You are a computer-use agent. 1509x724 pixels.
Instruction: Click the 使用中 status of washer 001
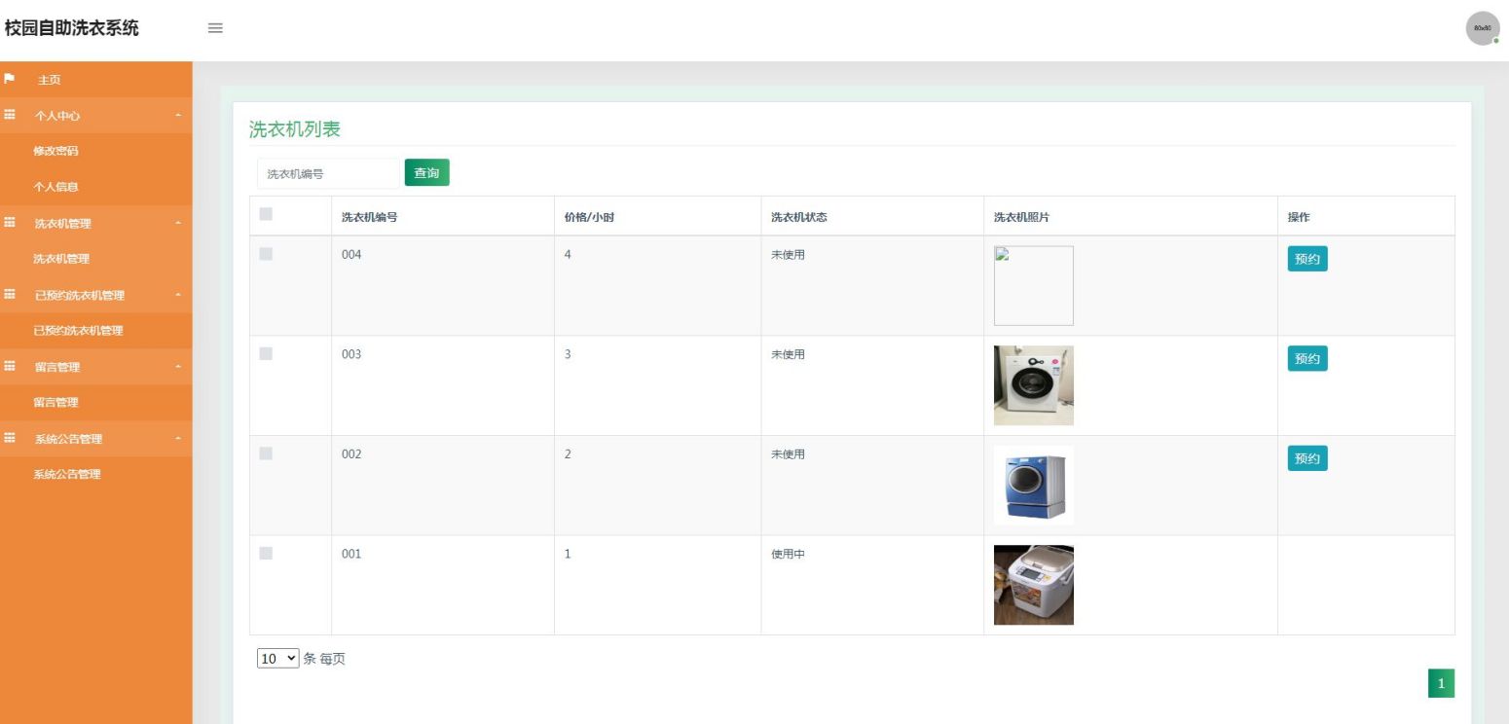pos(788,554)
